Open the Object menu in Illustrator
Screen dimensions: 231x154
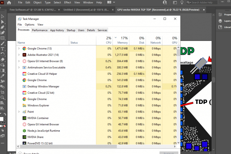(37, 2)
